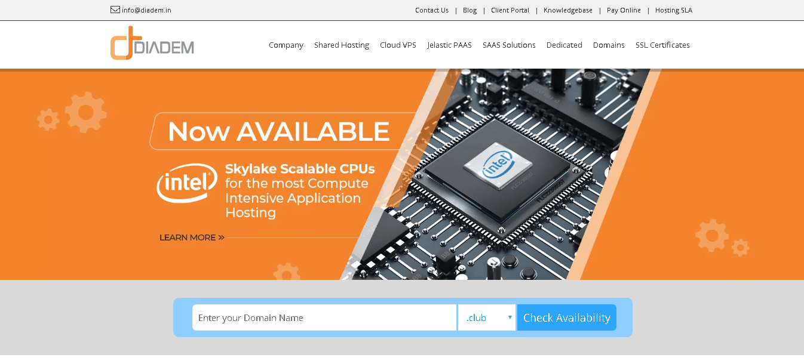Open the Domains menu
This screenshot has width=804, height=364.
609,45
